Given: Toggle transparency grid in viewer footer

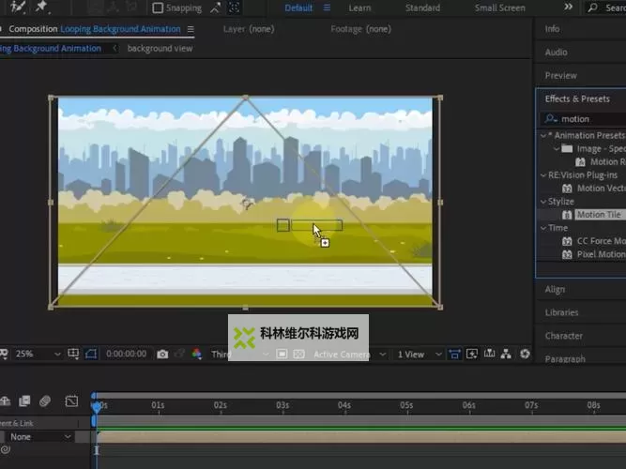Looking at the screenshot, I should point(298,355).
